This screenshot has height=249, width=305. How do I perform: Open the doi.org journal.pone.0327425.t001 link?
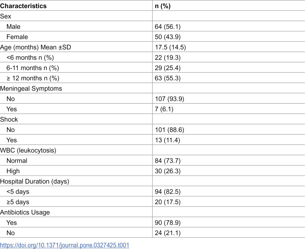pos(65,245)
